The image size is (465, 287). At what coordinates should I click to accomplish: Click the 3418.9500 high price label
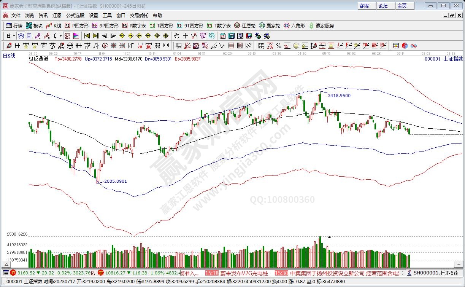[x=339, y=96]
